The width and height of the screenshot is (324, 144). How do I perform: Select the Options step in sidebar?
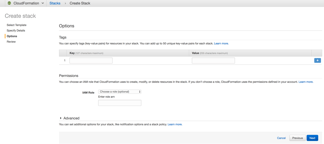click(12, 36)
